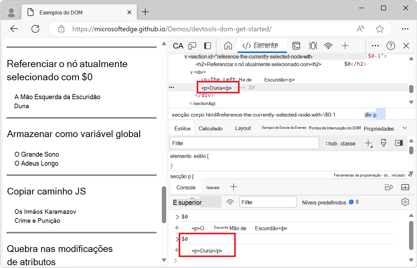This screenshot has height=268, width=417.
Task: Open the profile avatar icon
Action: [12, 12]
